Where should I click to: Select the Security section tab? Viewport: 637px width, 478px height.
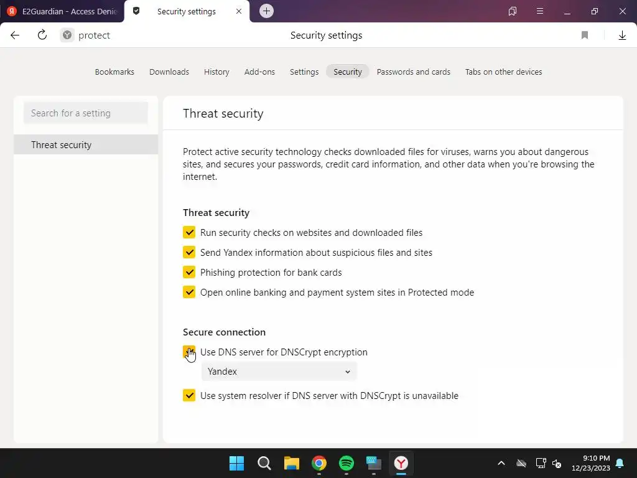(348, 72)
